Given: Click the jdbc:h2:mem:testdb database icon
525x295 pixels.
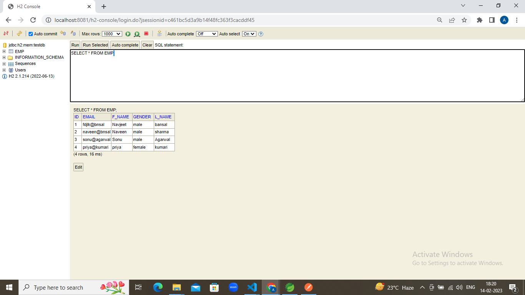Looking at the screenshot, I should coord(5,45).
